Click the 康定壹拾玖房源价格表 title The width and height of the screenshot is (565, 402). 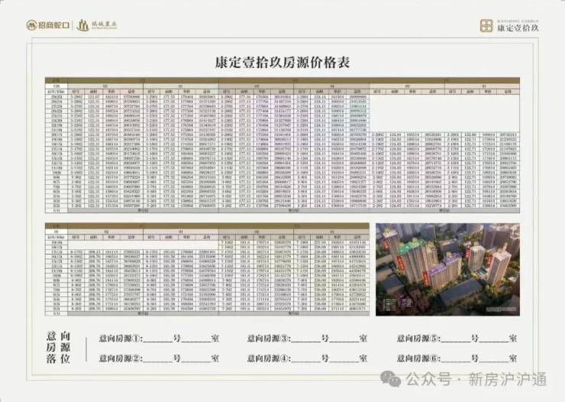point(282,63)
